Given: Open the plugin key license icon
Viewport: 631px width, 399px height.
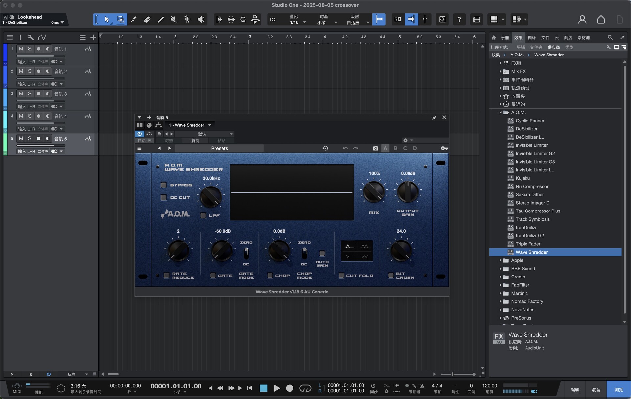Looking at the screenshot, I should (x=444, y=148).
